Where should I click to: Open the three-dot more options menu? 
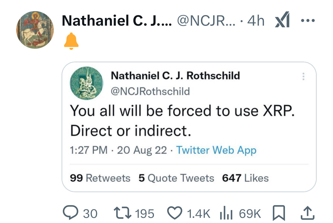[x=308, y=20]
